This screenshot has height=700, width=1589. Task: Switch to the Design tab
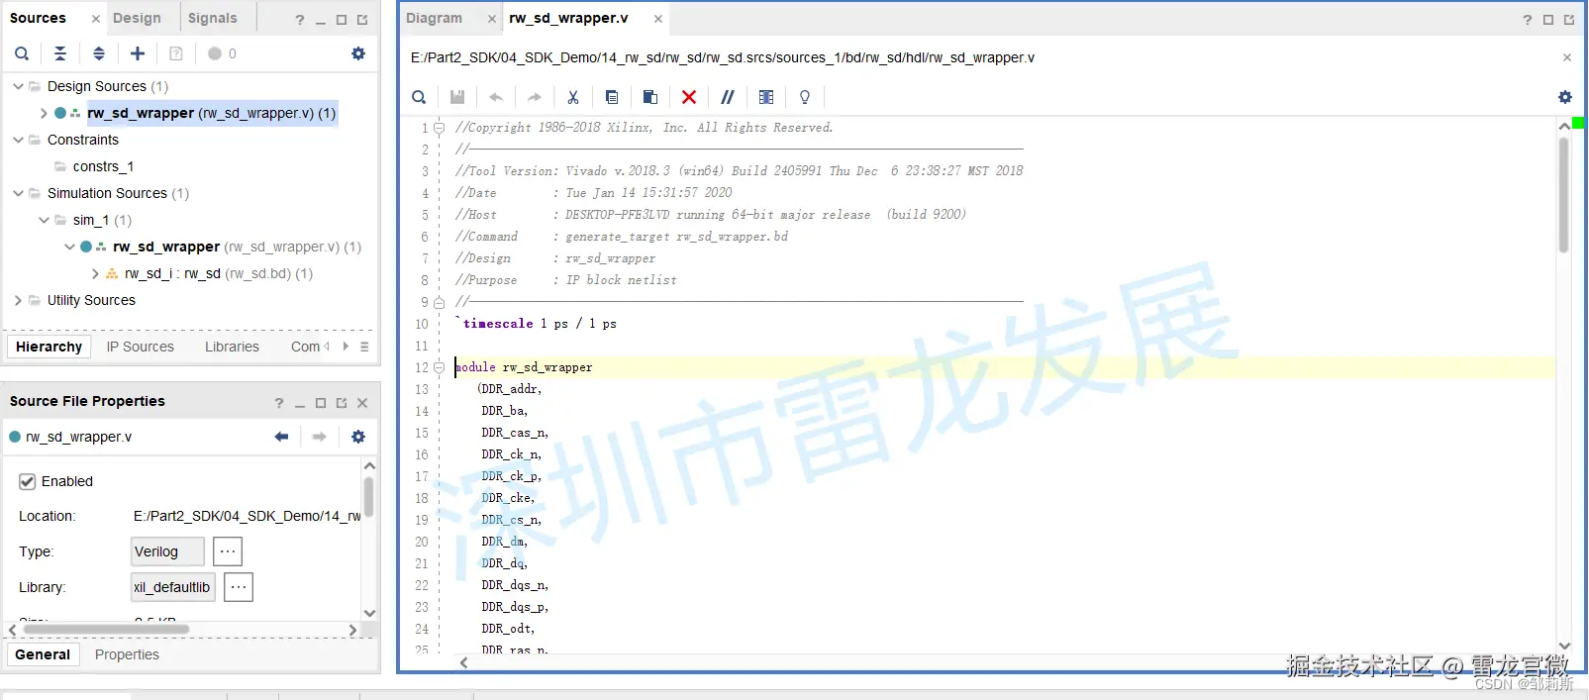[137, 18]
